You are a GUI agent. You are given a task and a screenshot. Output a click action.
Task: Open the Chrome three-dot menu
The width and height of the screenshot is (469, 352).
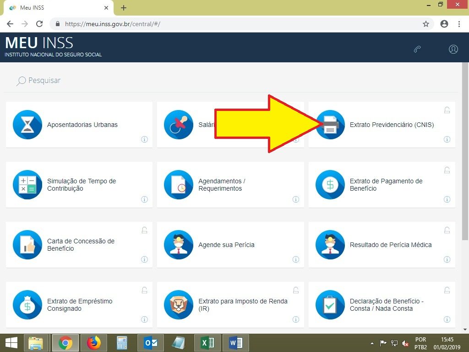pos(459,24)
